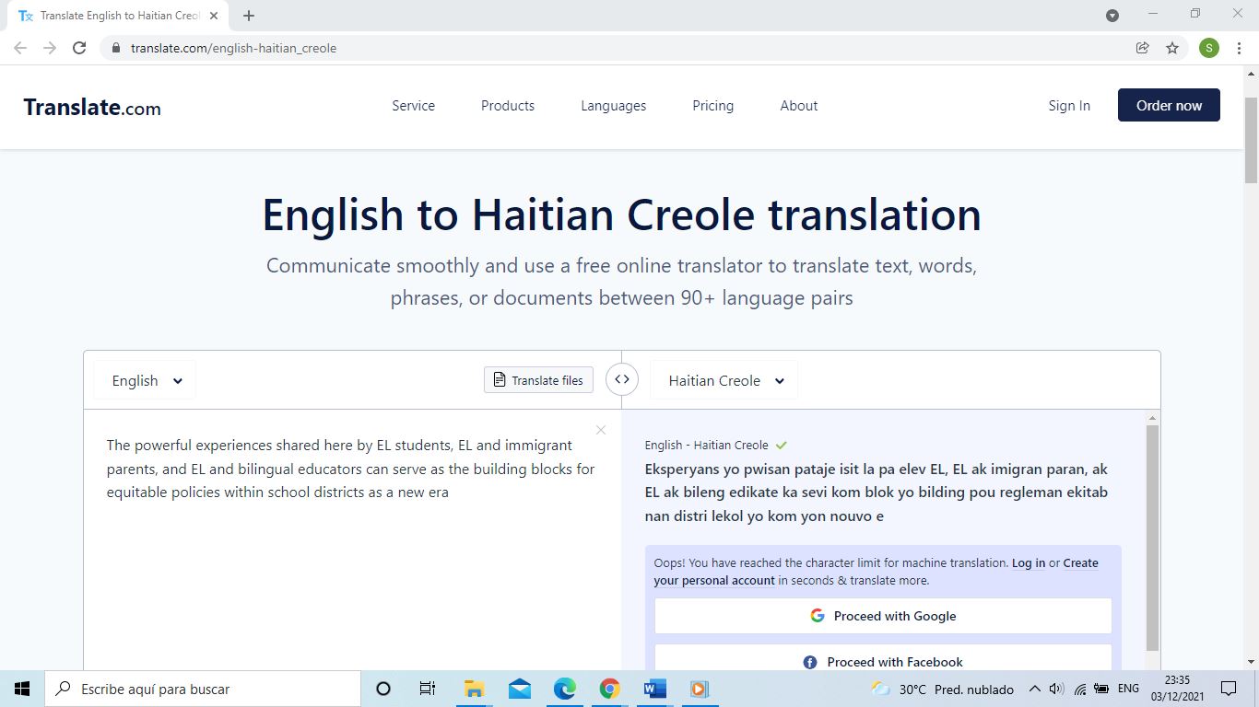Screen dimensions: 1259x707
Task: Open the Haitian Creole target language dropdown
Action: pyautogui.click(x=725, y=380)
